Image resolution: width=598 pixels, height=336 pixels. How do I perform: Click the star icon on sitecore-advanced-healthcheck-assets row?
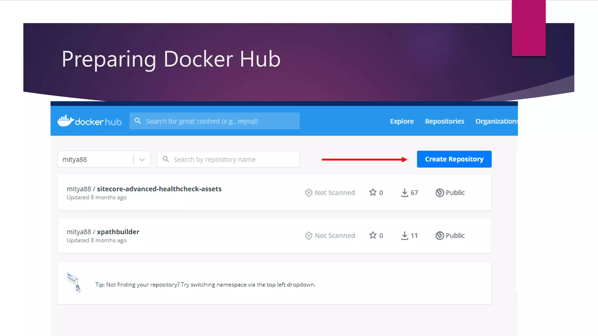point(373,192)
